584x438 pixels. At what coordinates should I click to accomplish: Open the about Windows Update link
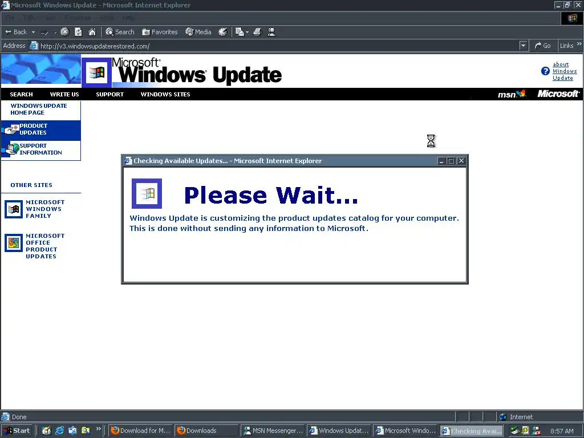click(564, 71)
